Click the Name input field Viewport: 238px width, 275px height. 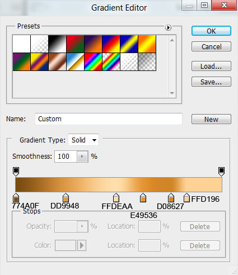coord(109,119)
